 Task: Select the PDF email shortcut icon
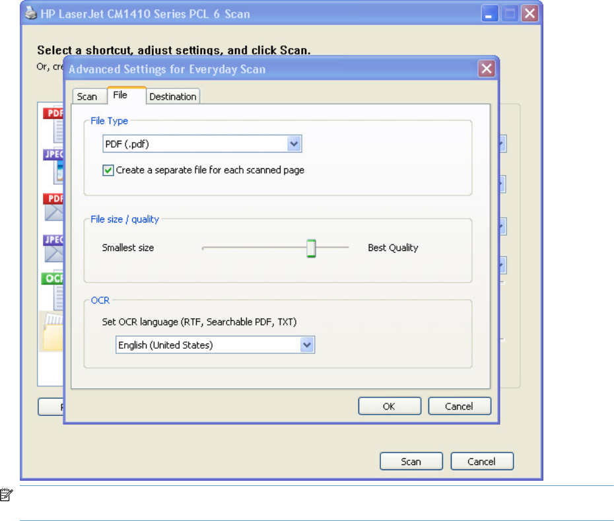[53, 207]
